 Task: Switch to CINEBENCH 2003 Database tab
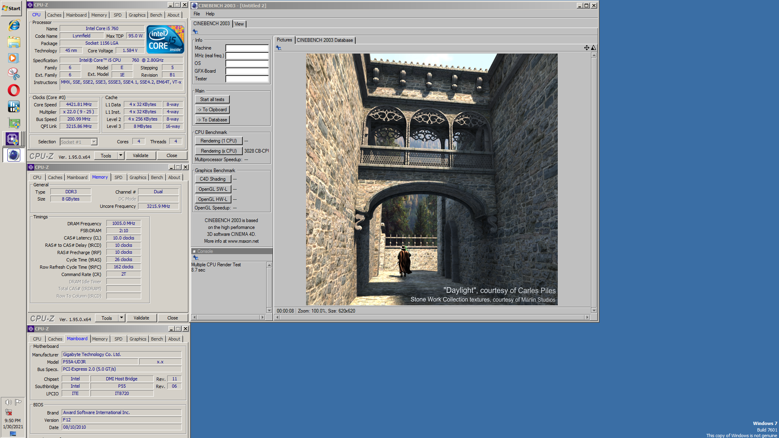325,40
